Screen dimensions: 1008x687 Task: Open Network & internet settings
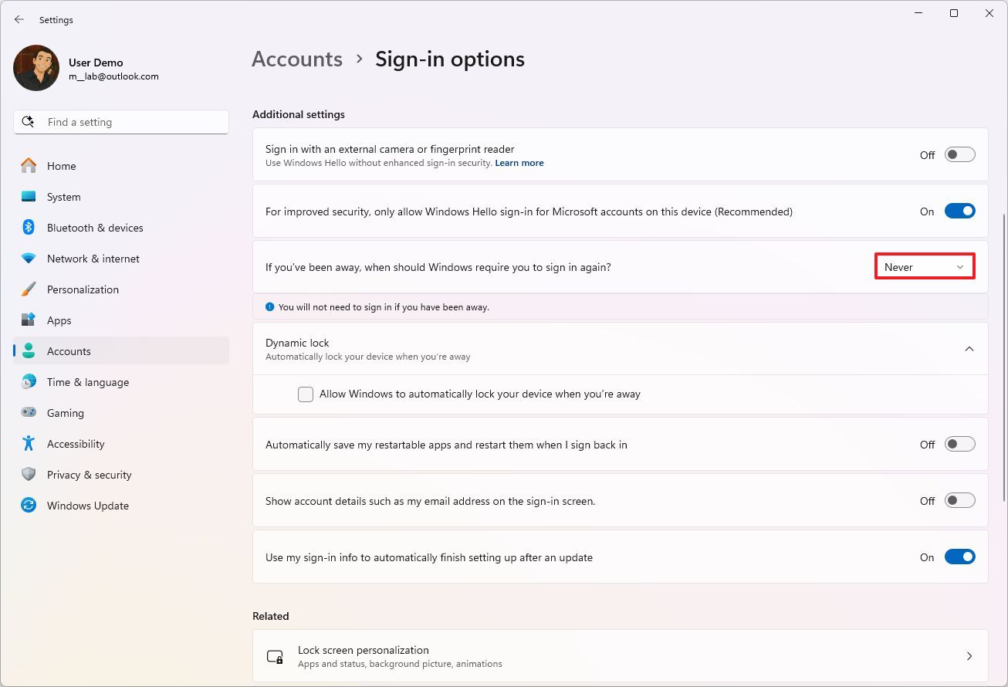tap(93, 259)
